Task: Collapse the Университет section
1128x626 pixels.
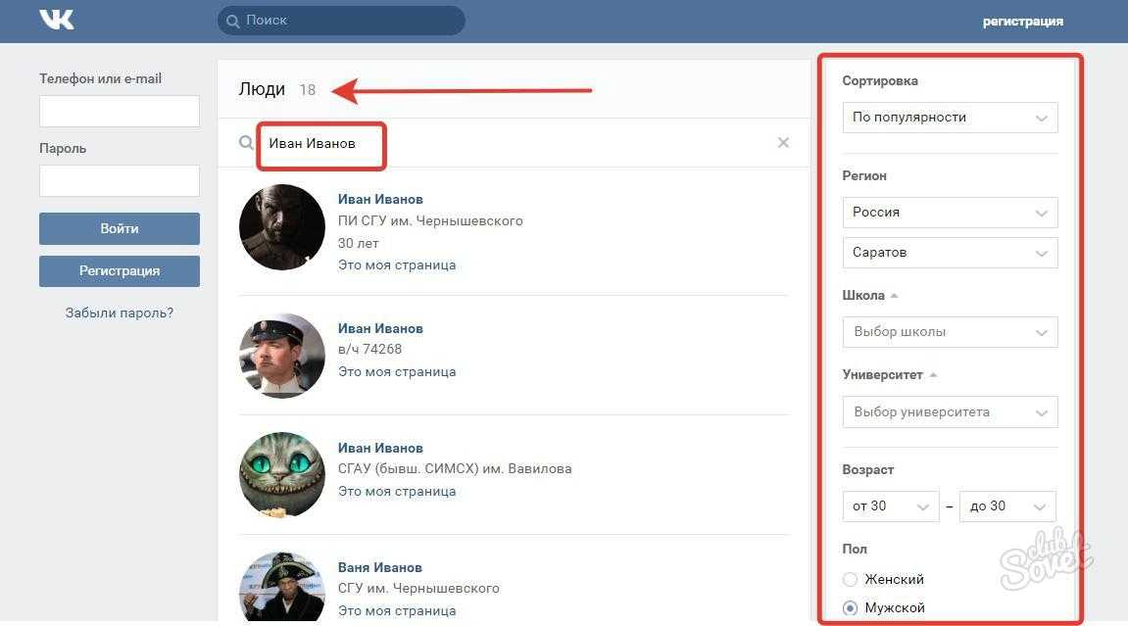Action: click(933, 375)
